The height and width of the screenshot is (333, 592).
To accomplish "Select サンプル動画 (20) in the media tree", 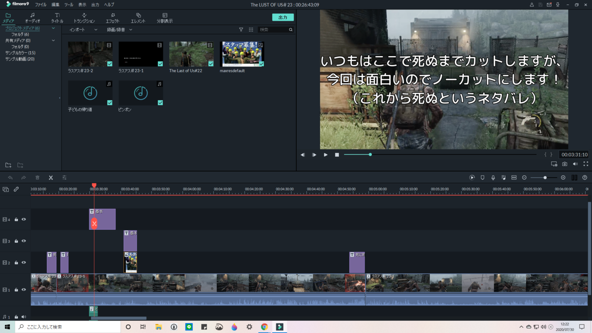I will tap(20, 59).
